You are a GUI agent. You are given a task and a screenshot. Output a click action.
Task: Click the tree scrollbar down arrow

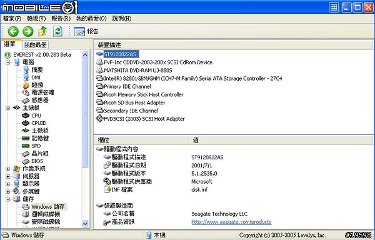click(x=85, y=224)
